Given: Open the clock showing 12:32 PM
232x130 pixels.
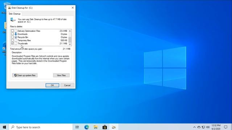Looking at the screenshot, I should [x=216, y=127].
